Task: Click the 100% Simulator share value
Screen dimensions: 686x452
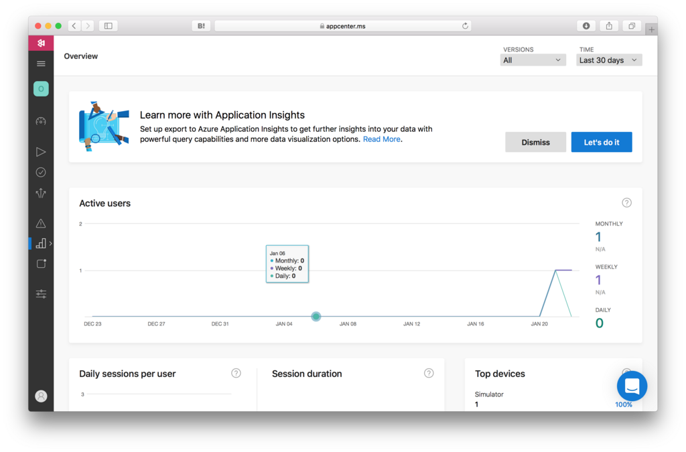Action: pyautogui.click(x=624, y=404)
